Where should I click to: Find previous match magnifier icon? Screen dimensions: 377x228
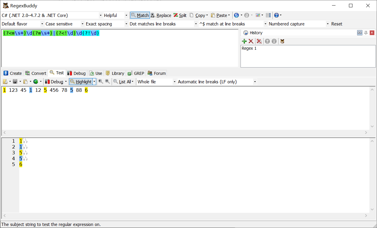pyautogui.click(x=101, y=82)
